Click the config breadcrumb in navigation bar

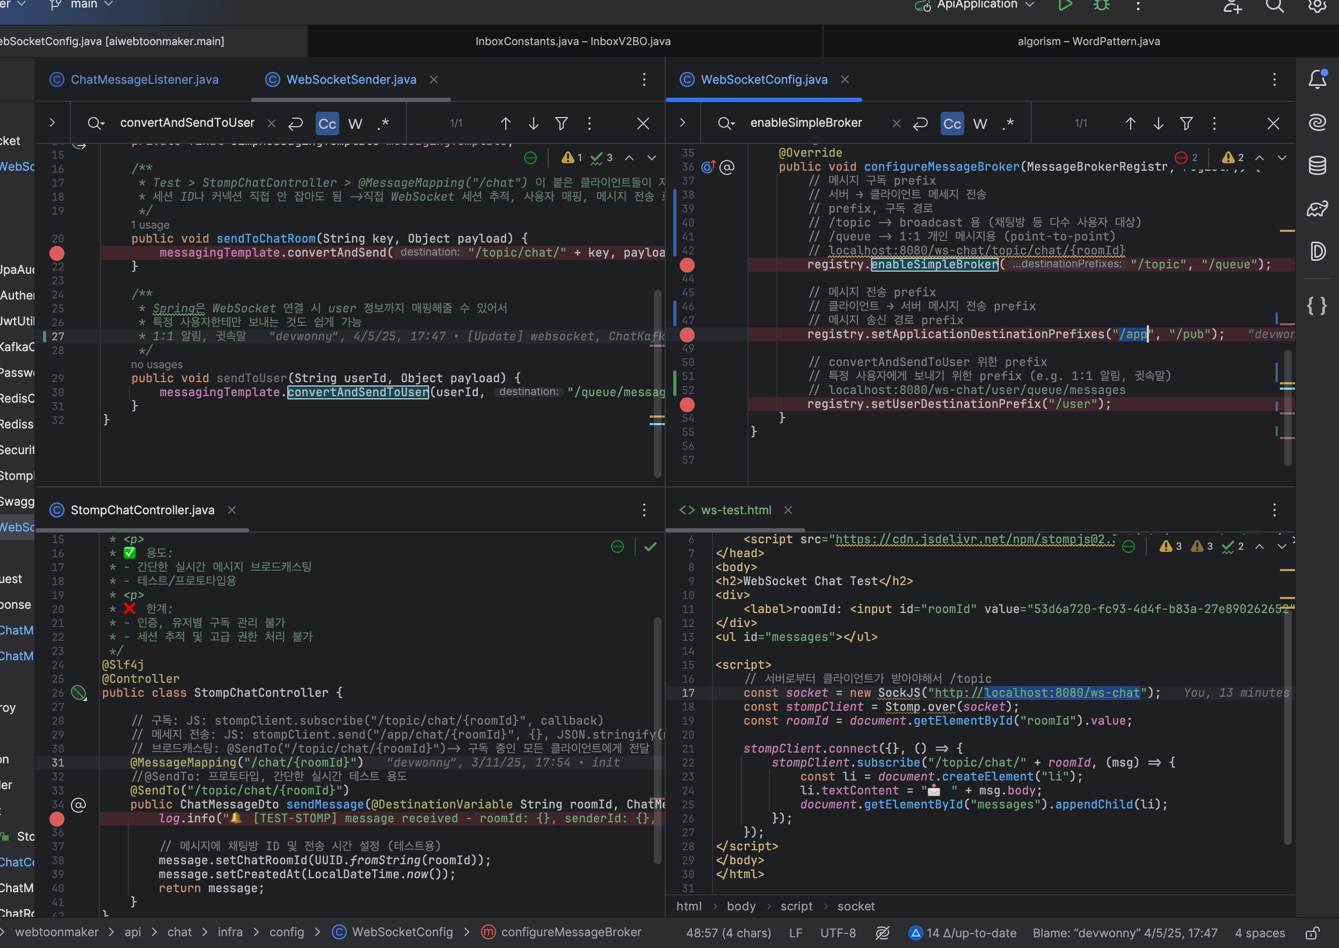(287, 932)
